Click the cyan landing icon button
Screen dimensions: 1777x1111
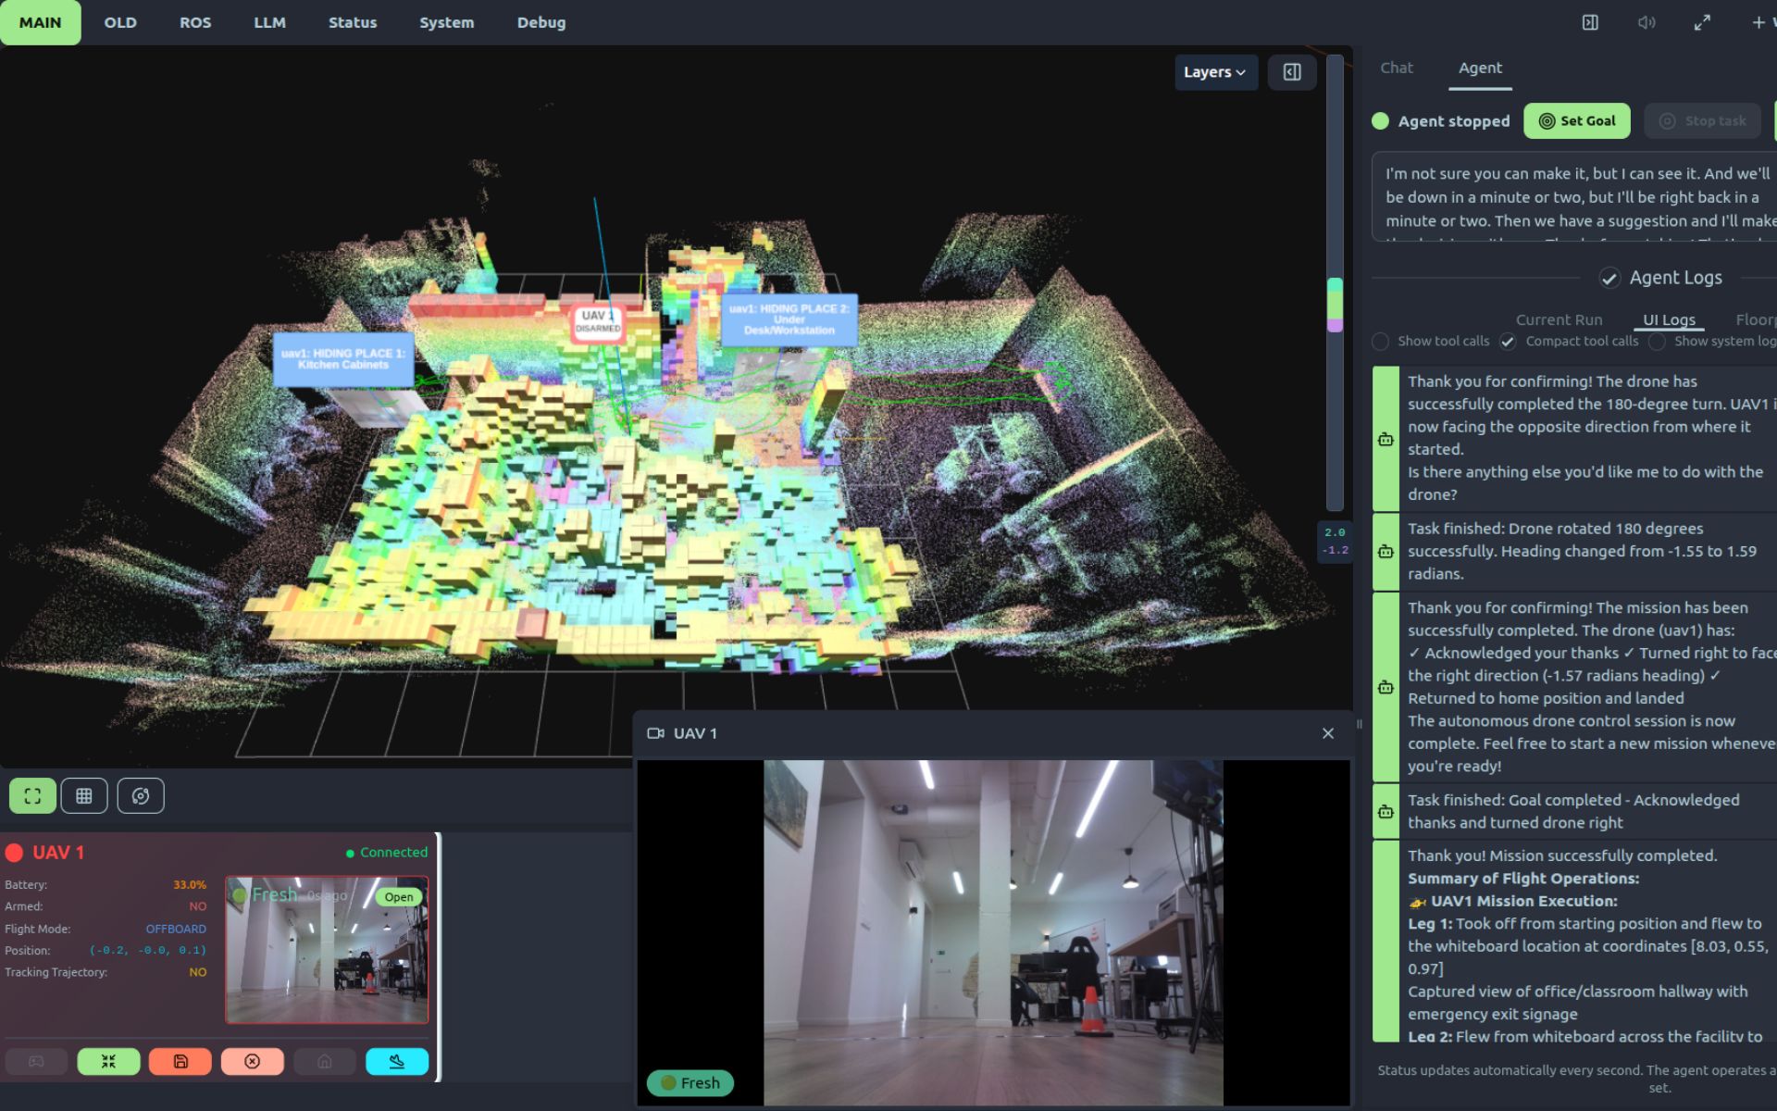click(x=397, y=1061)
